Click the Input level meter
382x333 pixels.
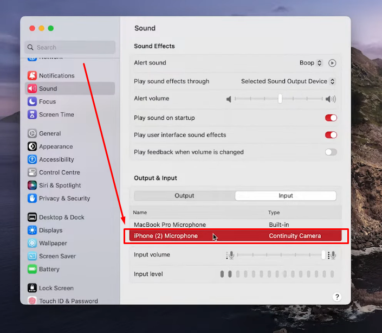[x=277, y=274]
